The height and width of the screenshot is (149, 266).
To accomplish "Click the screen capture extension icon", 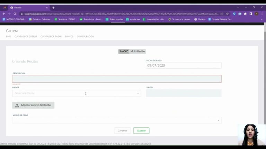I will tap(240, 14).
